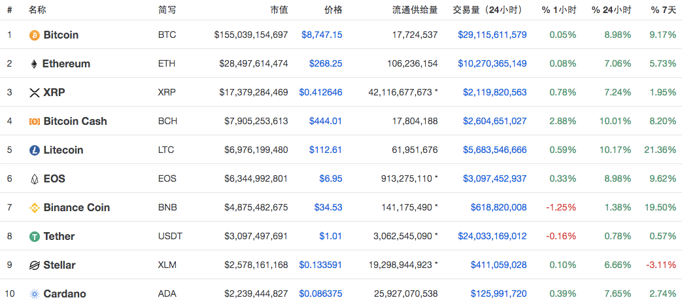682x304 pixels.
Task: Click Bitcoin Cash volume $2,604,651,027
Action: pyautogui.click(x=495, y=121)
